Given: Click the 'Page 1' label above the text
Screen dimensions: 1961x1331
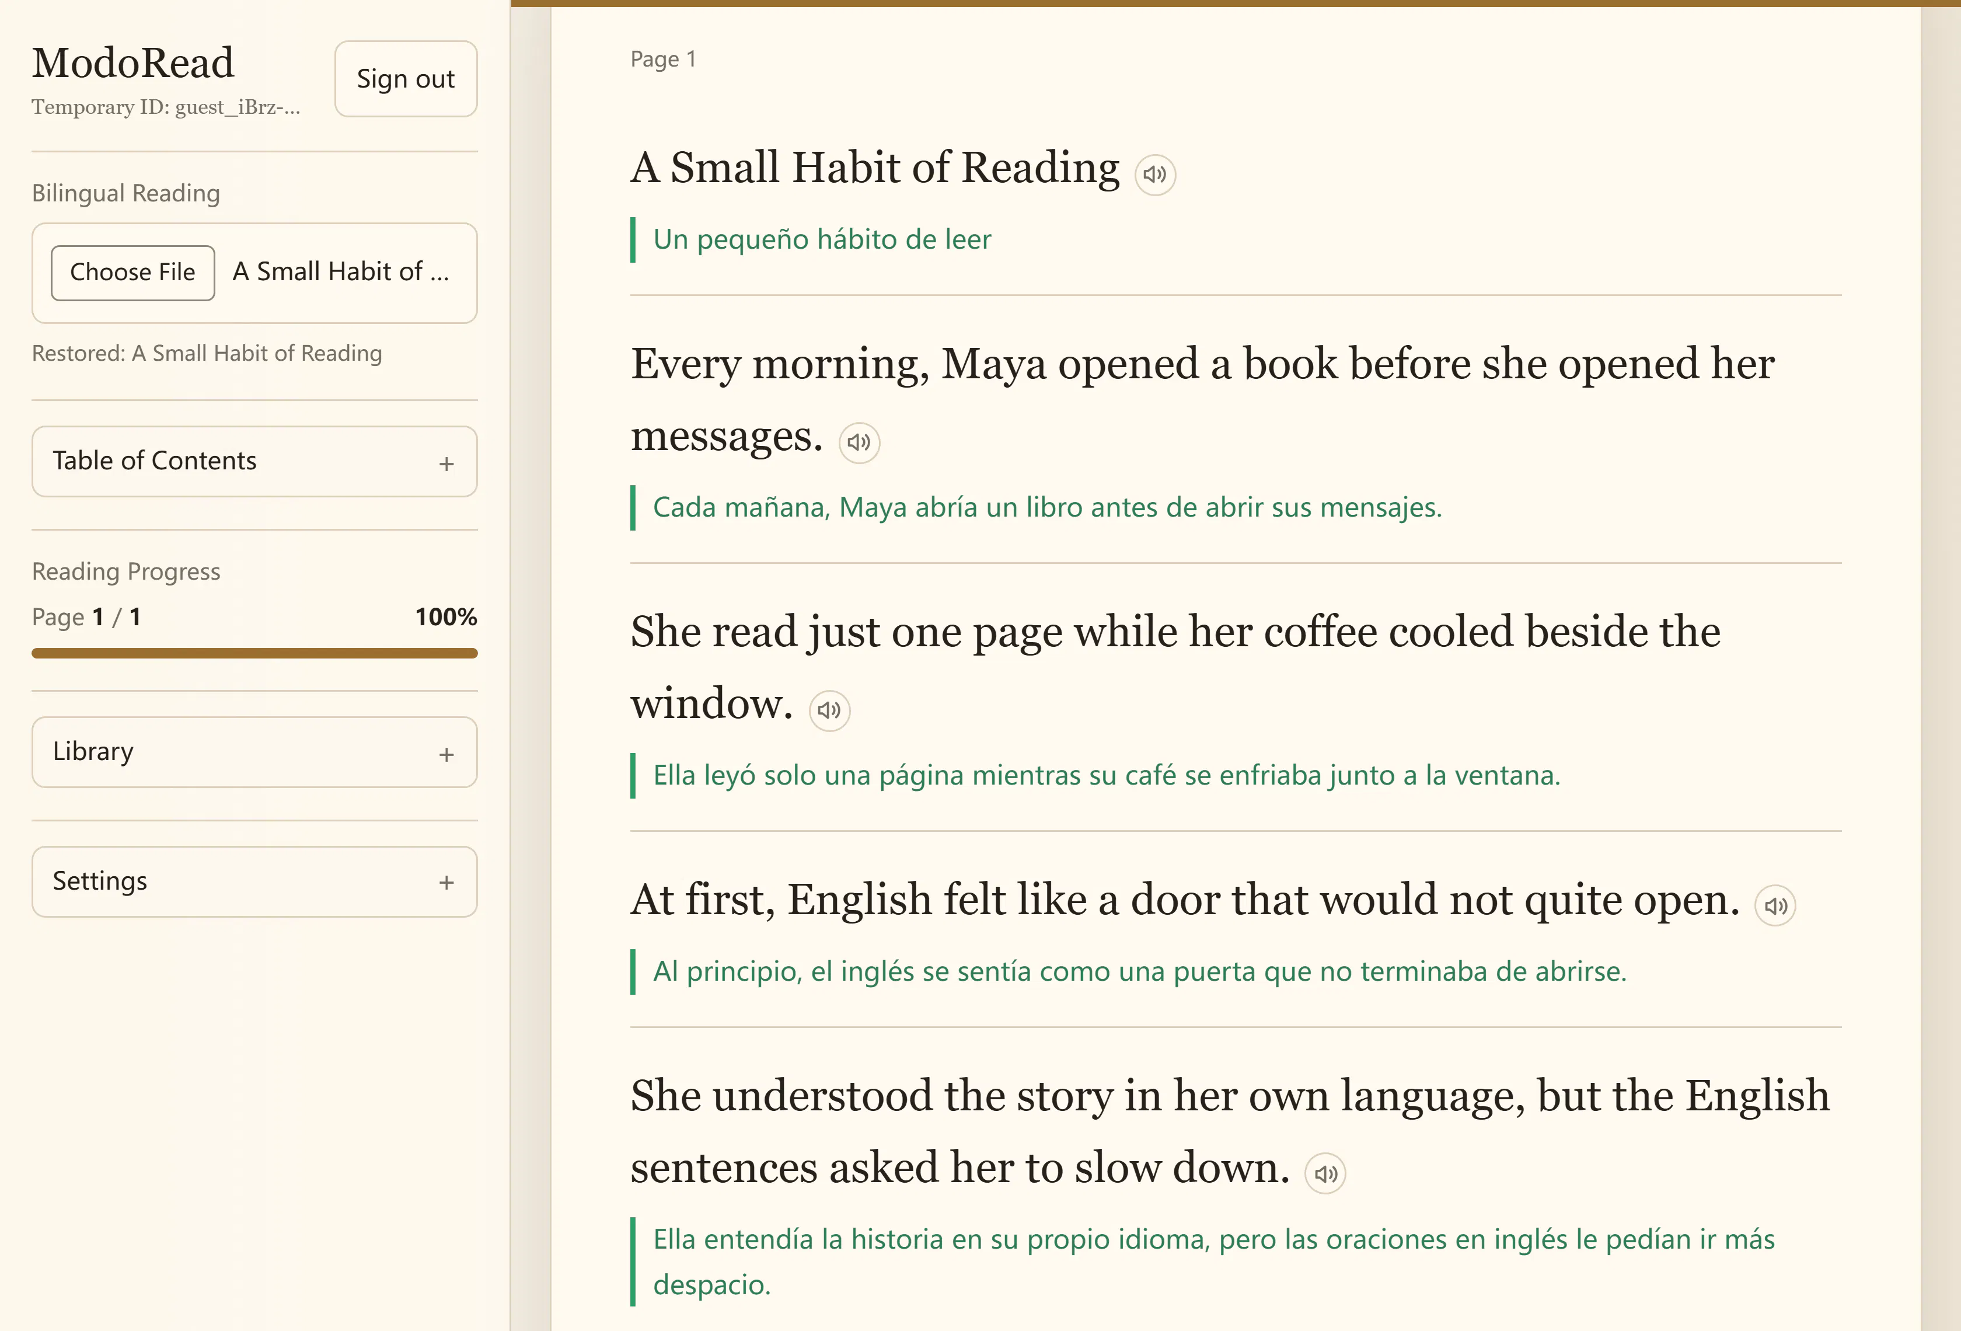Looking at the screenshot, I should pyautogui.click(x=663, y=59).
